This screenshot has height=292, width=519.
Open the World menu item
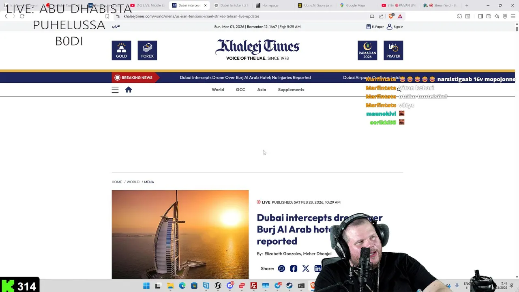coord(218,90)
